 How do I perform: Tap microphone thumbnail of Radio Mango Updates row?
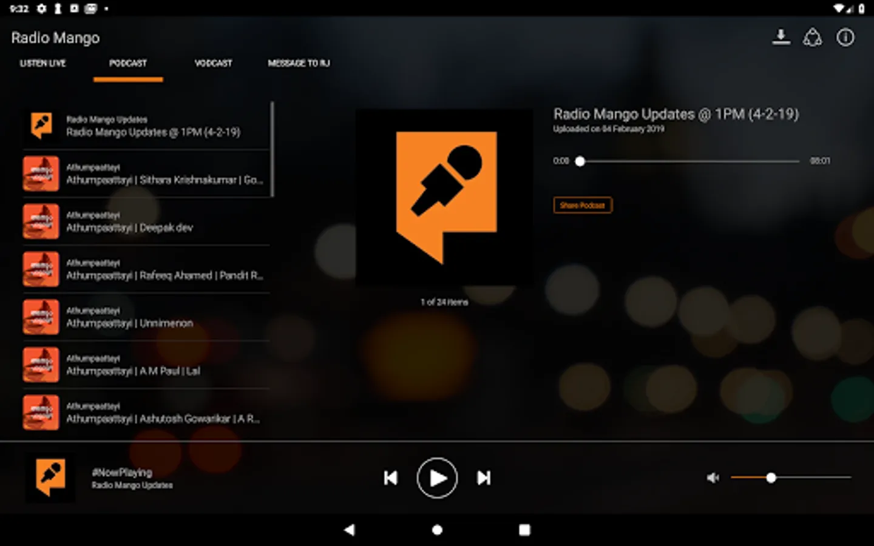41,126
